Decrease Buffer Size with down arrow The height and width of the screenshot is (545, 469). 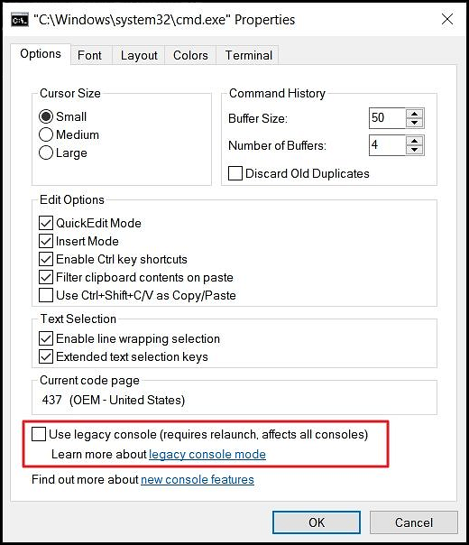(x=414, y=123)
